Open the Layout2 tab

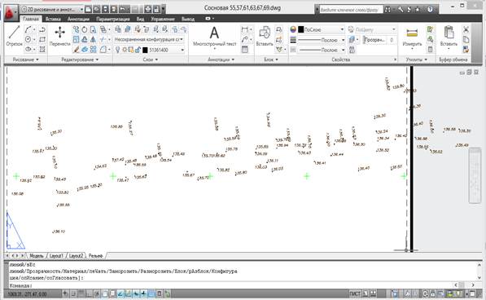[76, 256]
